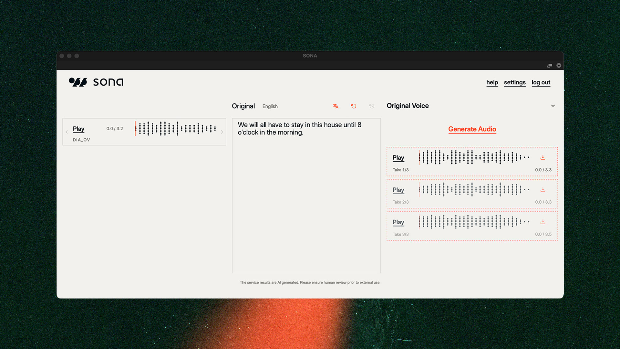Click the Take 2/3 label
620x349 pixels.
click(400, 202)
